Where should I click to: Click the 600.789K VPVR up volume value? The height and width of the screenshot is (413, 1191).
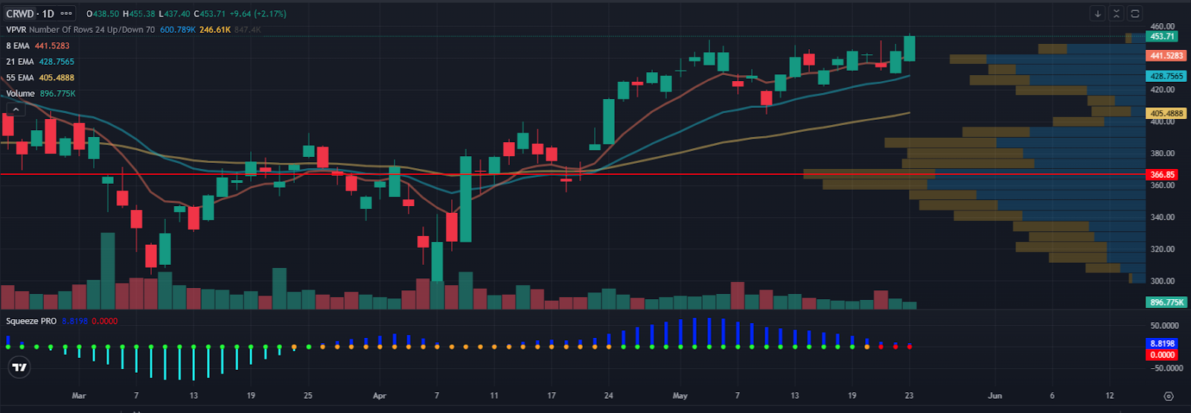coord(177,30)
